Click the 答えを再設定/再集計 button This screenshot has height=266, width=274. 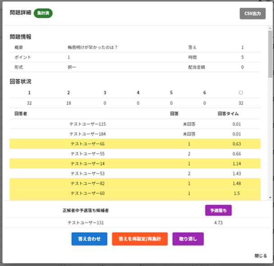[140, 239]
